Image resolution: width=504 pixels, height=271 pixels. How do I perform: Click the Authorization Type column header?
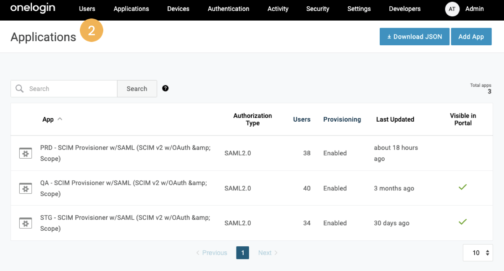(x=252, y=119)
